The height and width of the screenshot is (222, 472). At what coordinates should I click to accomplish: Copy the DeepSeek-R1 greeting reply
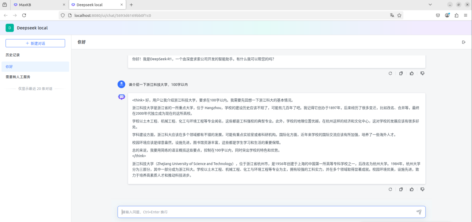click(401, 74)
